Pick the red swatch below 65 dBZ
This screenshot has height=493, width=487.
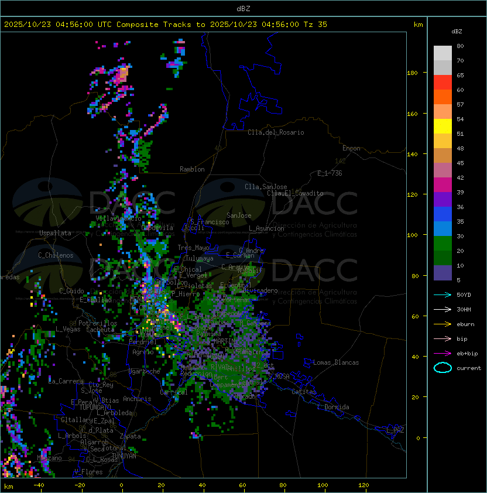(443, 83)
